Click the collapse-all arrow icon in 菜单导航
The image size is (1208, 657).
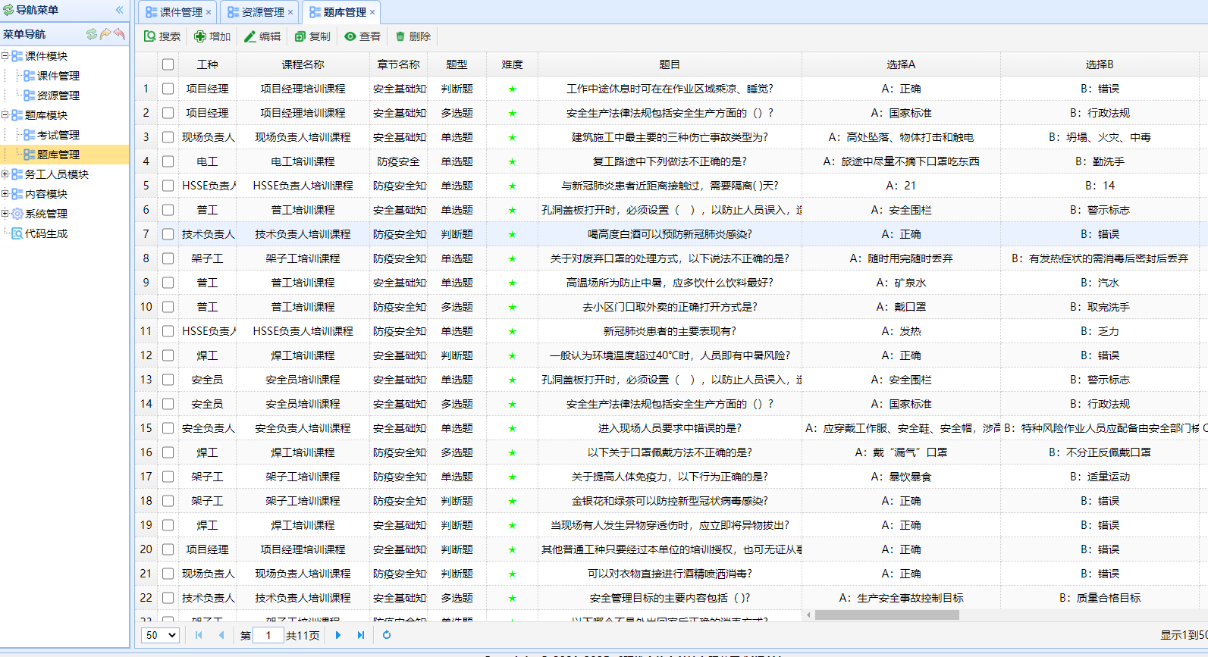click(119, 34)
